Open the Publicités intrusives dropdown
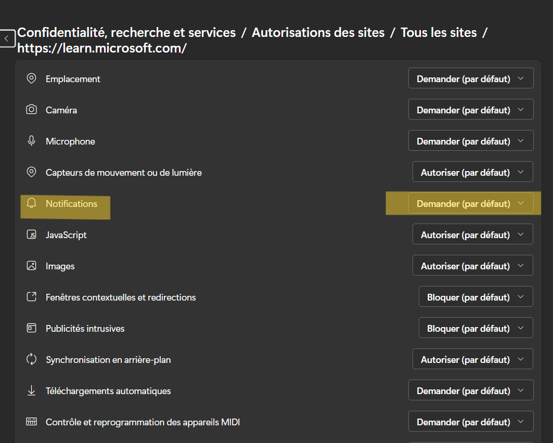Screen dimensions: 553x443 point(476,328)
